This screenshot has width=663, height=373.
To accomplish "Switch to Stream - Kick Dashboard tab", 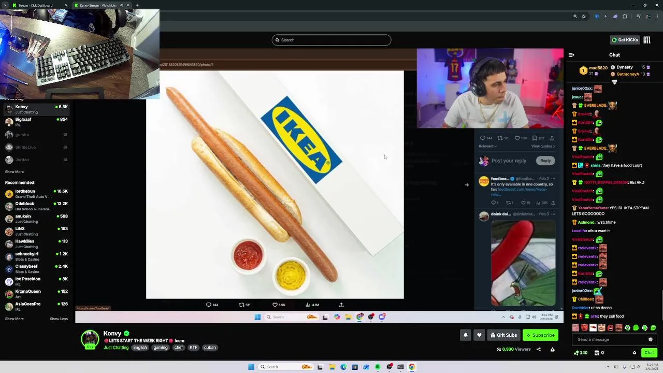I will pos(40,5).
